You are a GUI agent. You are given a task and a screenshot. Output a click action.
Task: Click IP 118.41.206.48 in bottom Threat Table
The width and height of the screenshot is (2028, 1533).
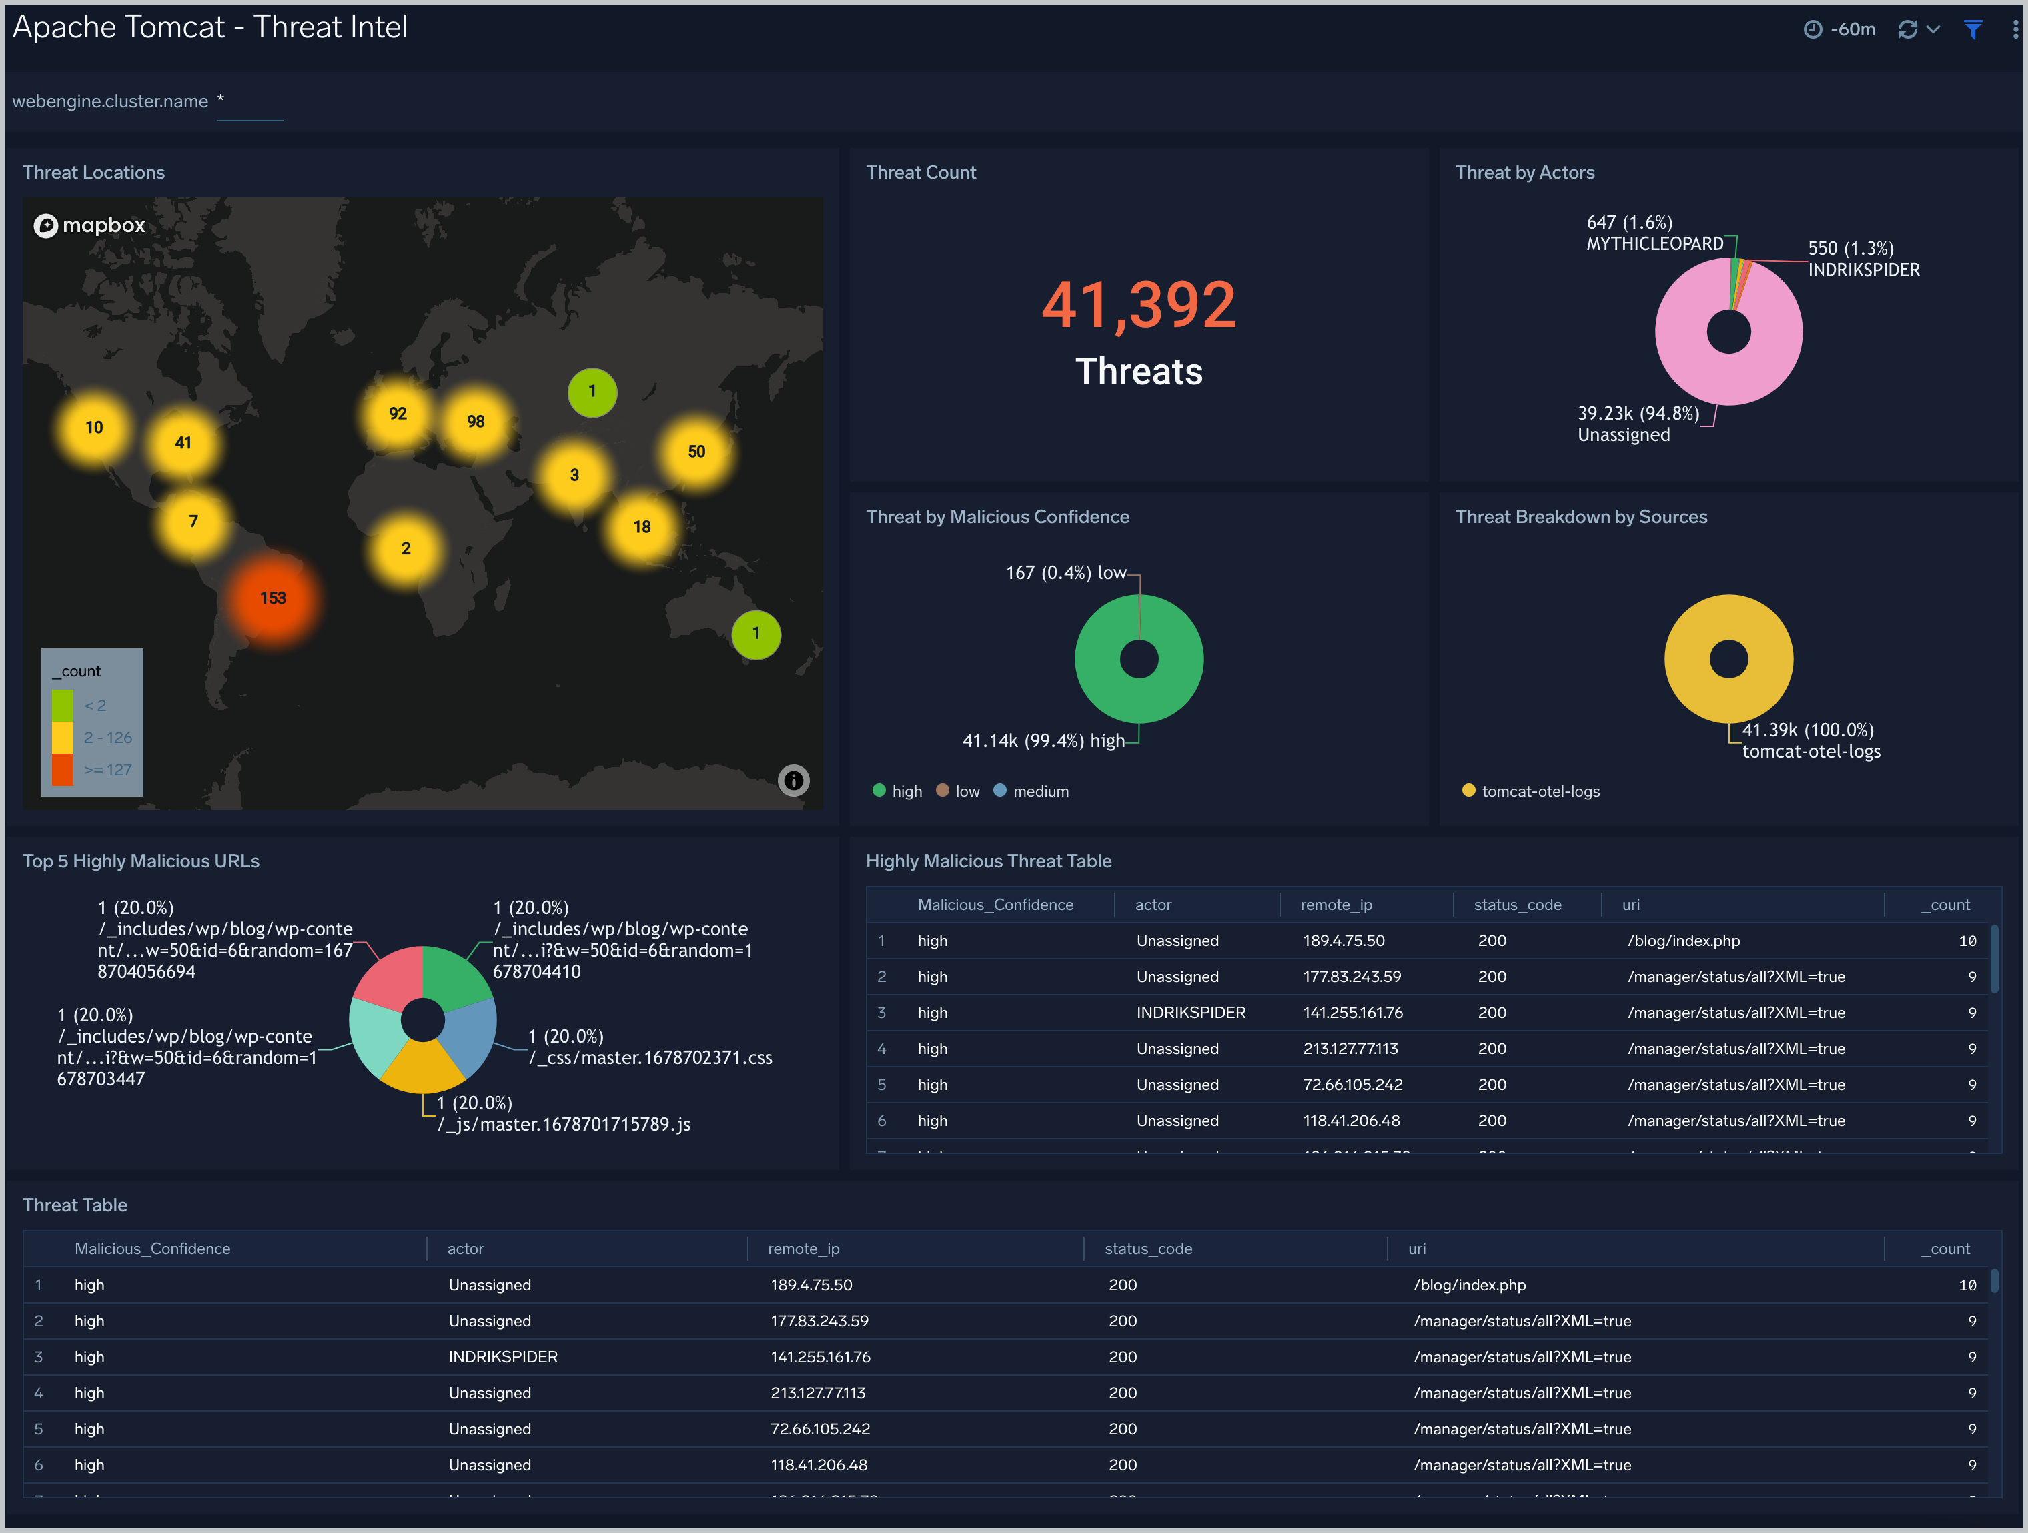coord(818,1464)
